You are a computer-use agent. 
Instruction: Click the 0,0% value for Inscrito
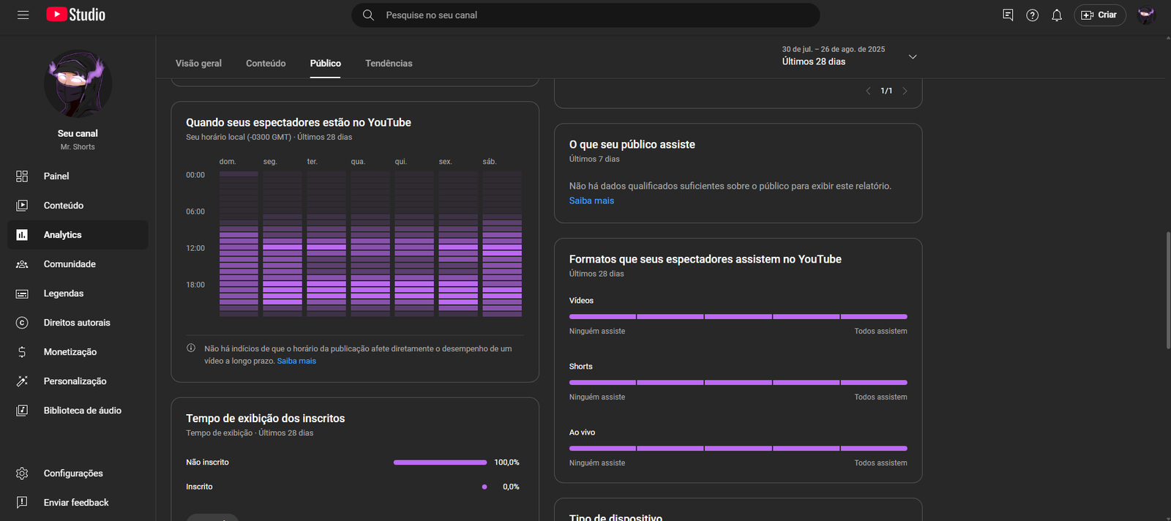[511, 487]
